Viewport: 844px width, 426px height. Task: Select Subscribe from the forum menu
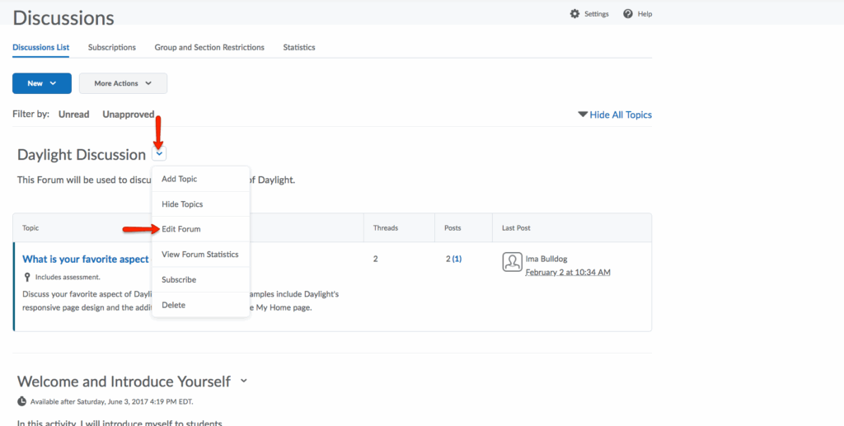pos(179,280)
